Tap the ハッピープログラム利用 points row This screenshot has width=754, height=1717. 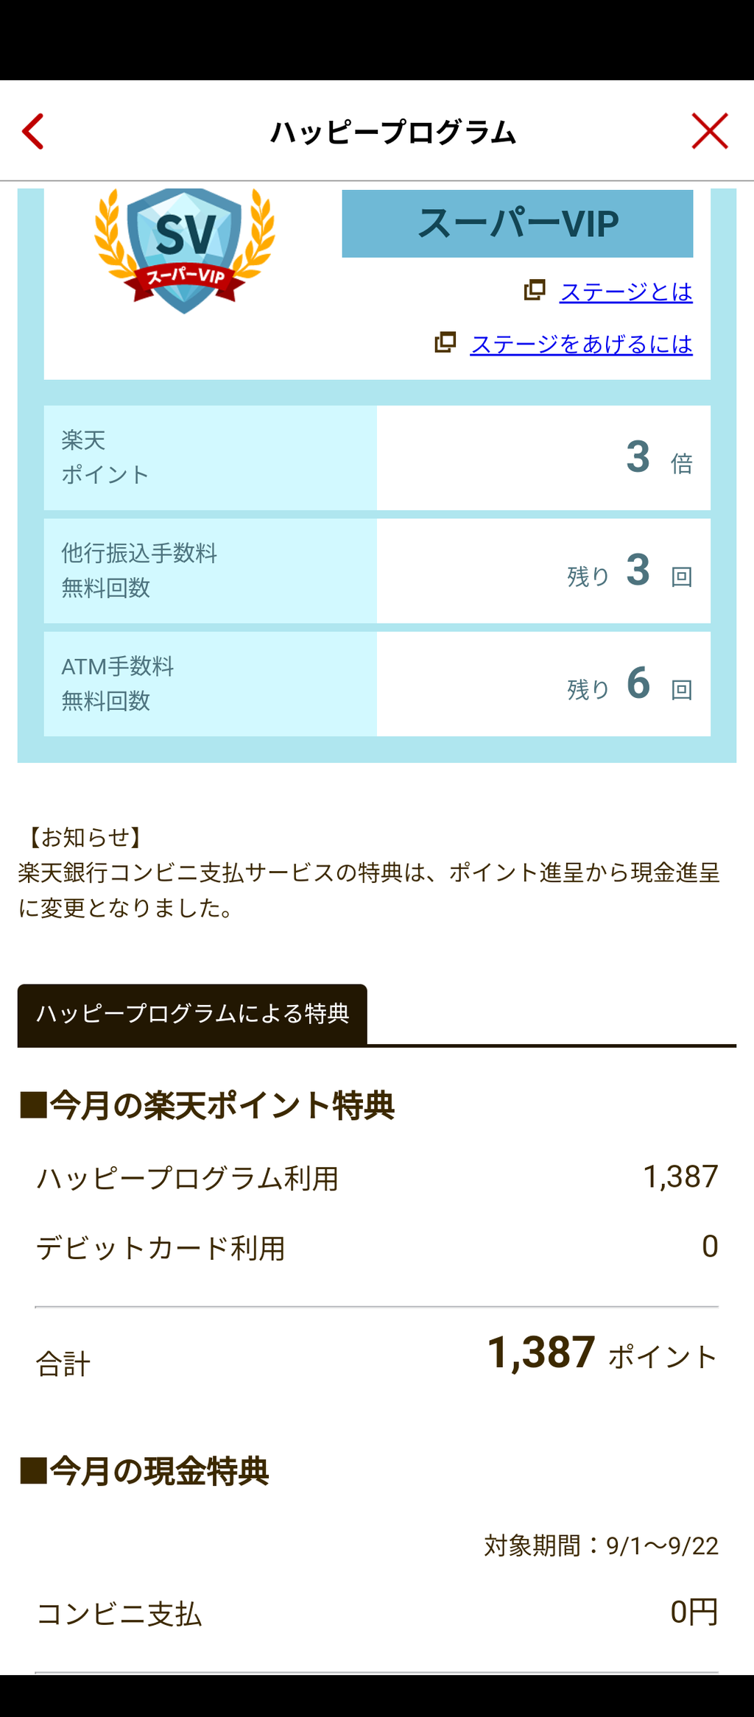point(377,1178)
